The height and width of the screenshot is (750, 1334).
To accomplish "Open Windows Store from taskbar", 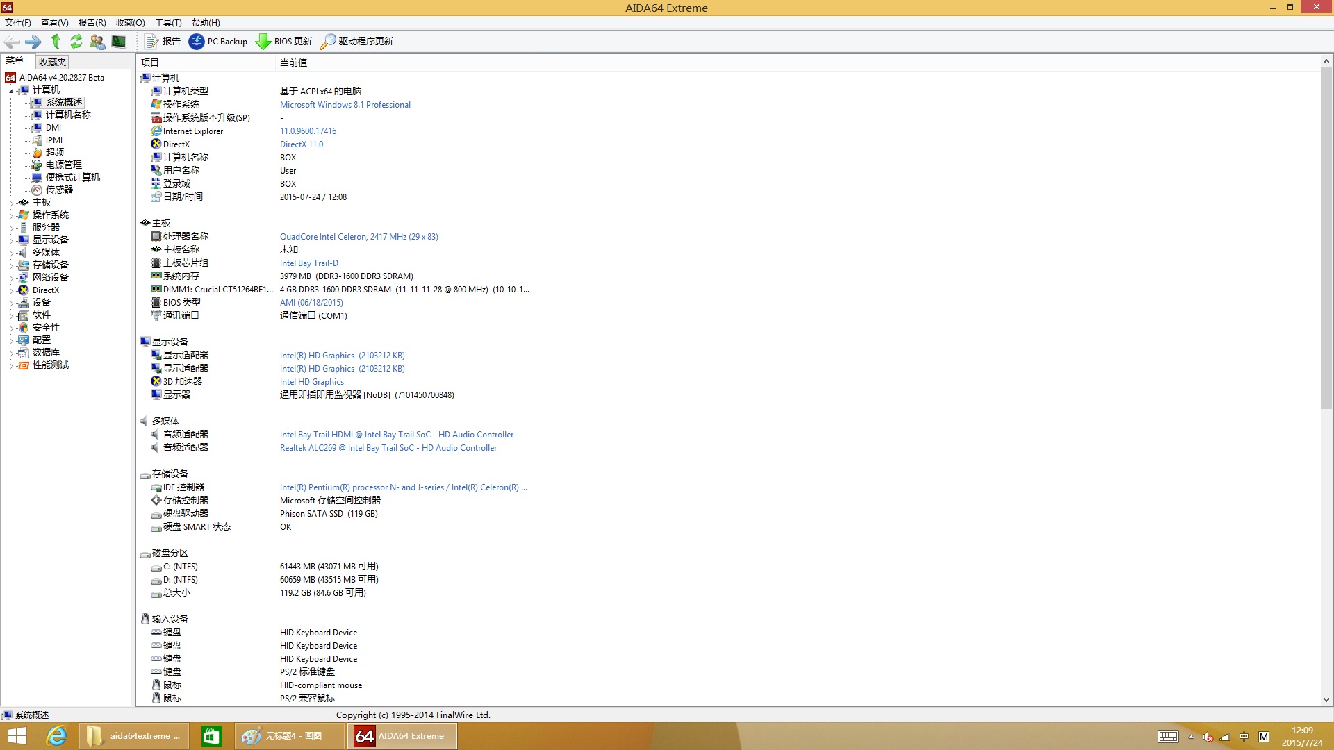I will pyautogui.click(x=211, y=736).
